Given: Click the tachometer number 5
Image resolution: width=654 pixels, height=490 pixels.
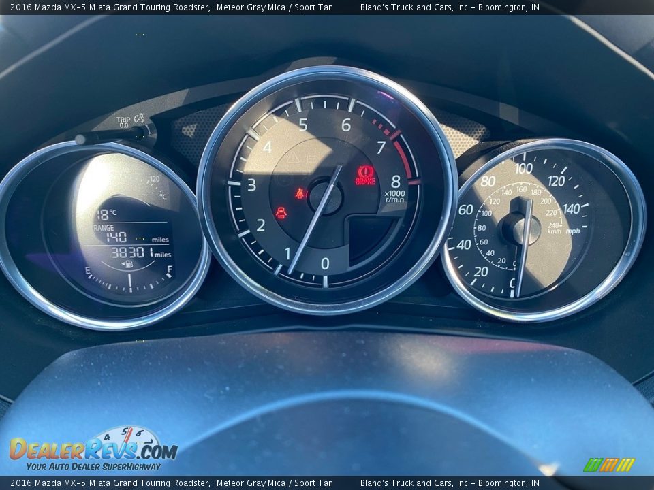Looking at the screenshot, I should pyautogui.click(x=302, y=125).
